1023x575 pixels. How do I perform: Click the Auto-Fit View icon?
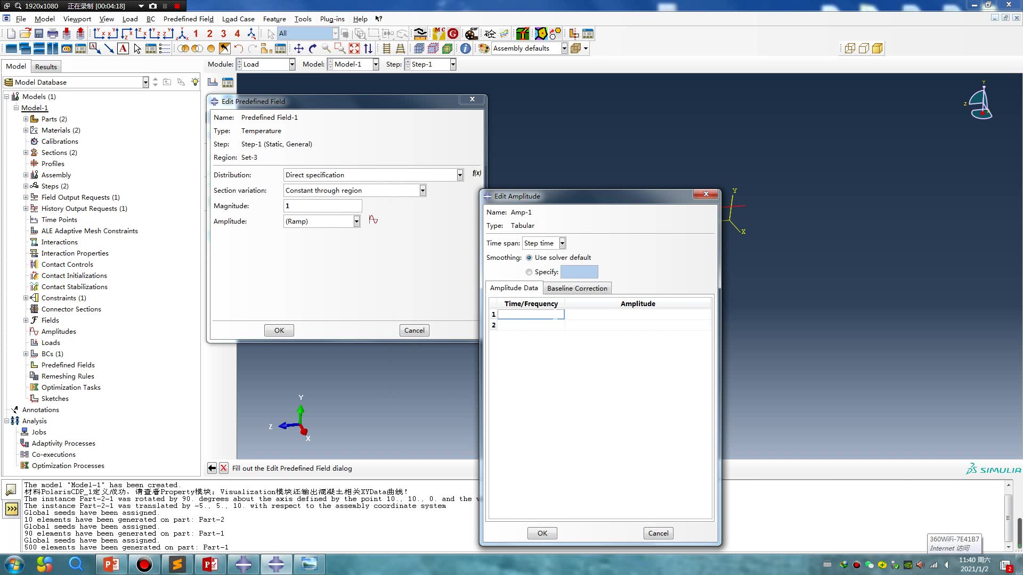(x=354, y=48)
